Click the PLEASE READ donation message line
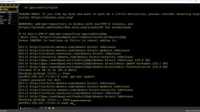 point(109,14)
